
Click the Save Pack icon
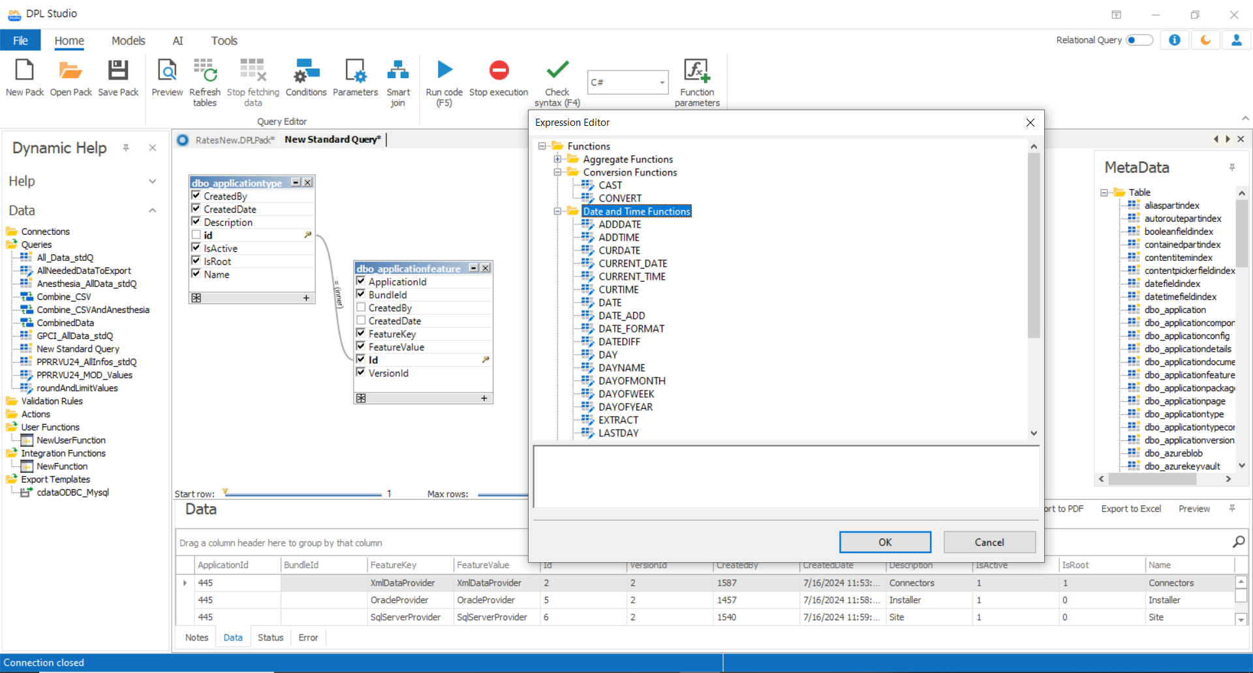tap(118, 70)
